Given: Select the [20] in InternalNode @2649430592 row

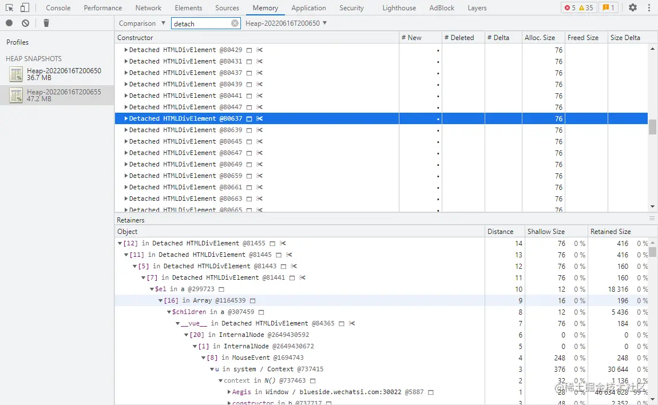Looking at the screenshot, I should coord(382,335).
